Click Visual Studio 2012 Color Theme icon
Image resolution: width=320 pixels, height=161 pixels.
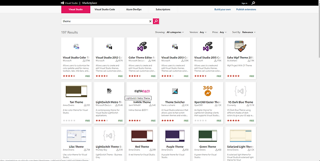tap(109, 47)
